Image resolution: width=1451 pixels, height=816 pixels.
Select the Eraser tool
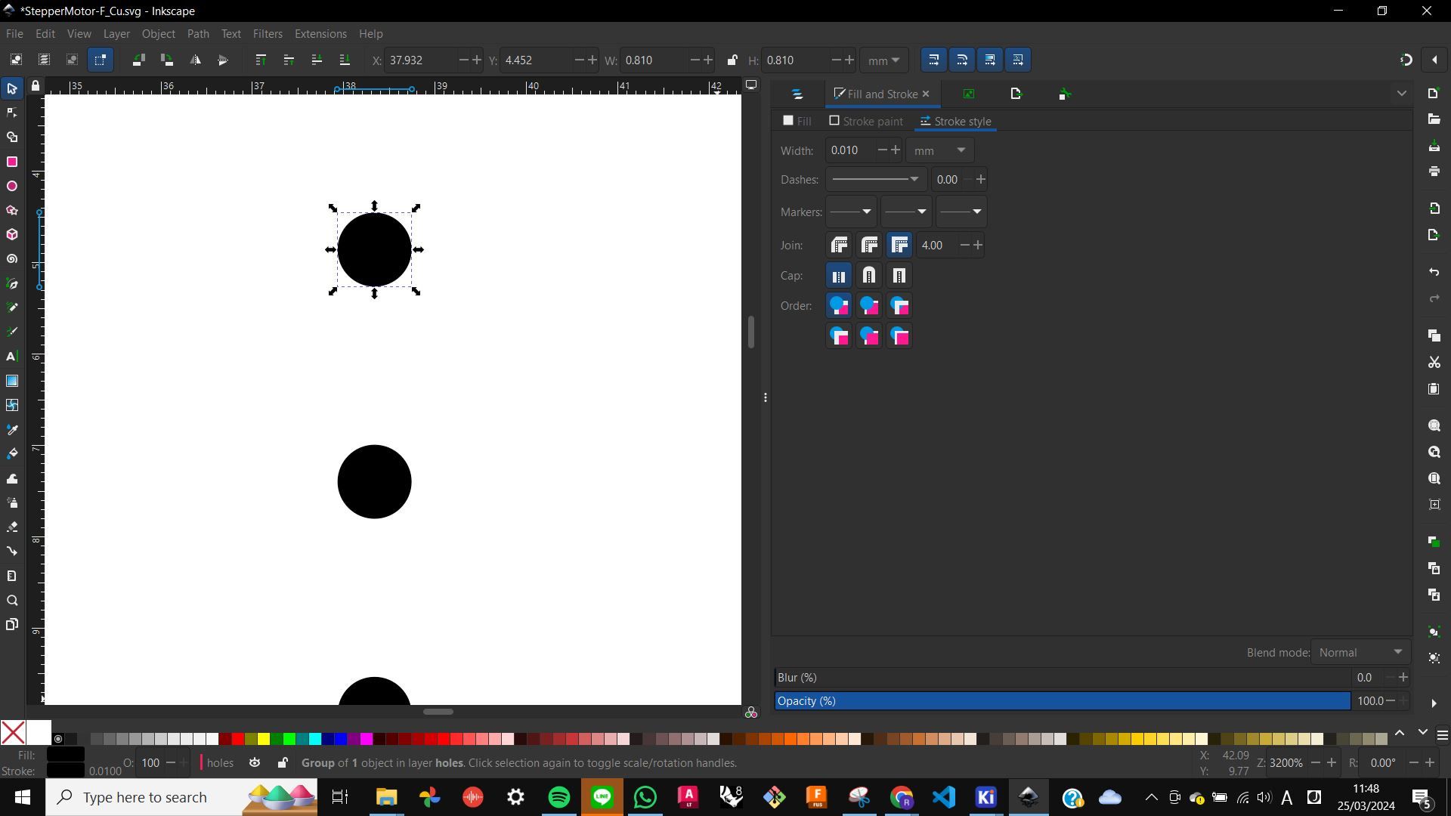pos(12,527)
